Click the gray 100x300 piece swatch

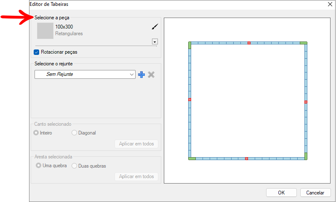click(45, 31)
